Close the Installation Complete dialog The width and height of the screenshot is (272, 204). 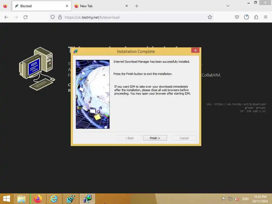coord(195,50)
